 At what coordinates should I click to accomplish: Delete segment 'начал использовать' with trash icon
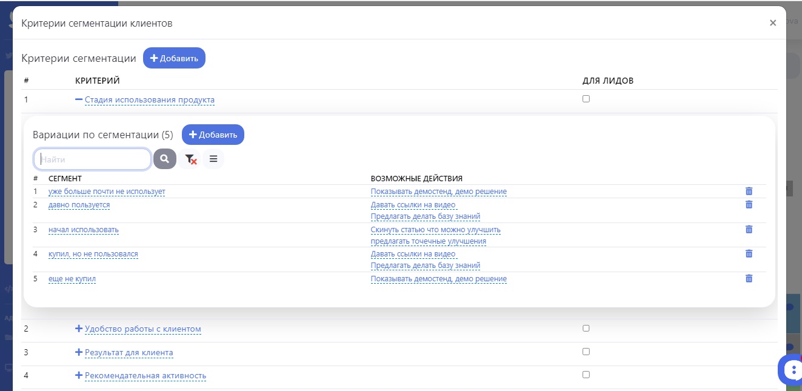pos(749,229)
